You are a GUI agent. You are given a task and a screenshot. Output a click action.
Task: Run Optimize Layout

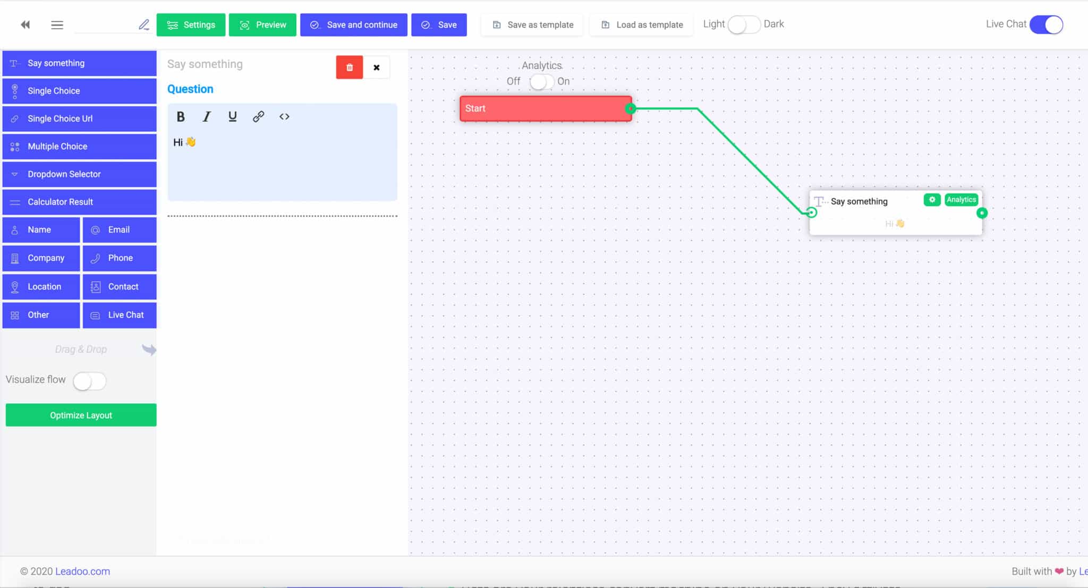coord(80,415)
